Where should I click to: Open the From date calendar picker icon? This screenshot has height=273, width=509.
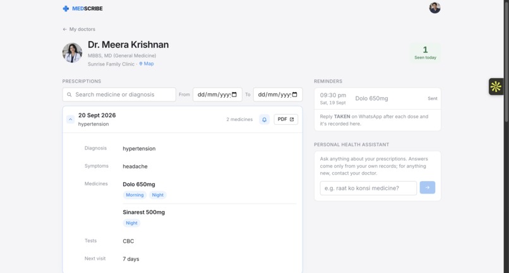click(x=234, y=95)
